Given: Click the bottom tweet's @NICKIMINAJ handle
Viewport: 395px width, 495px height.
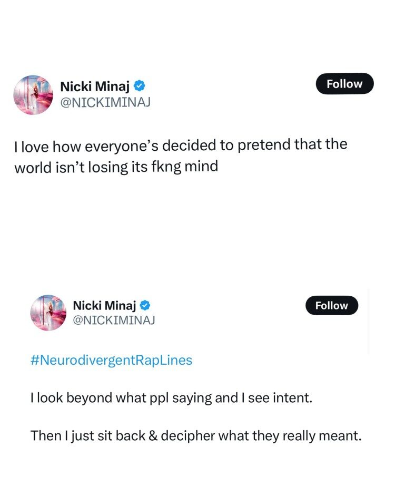Looking at the screenshot, I should click(114, 320).
